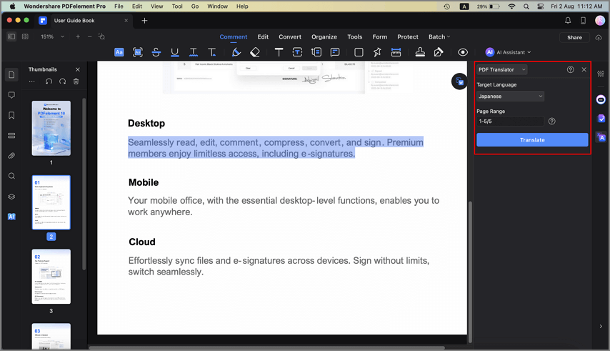Image resolution: width=610 pixels, height=351 pixels.
Task: Open the signature pen tool
Action: point(439,52)
